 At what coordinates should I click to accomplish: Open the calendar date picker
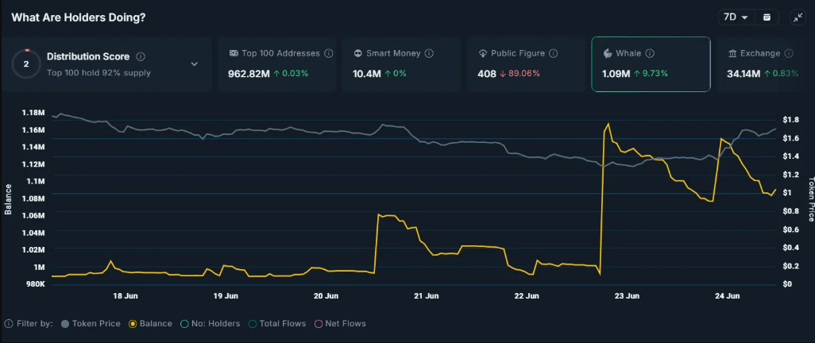(x=767, y=17)
